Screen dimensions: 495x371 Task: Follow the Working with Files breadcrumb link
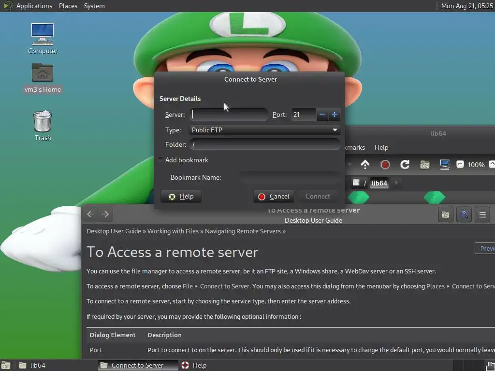[x=173, y=231]
